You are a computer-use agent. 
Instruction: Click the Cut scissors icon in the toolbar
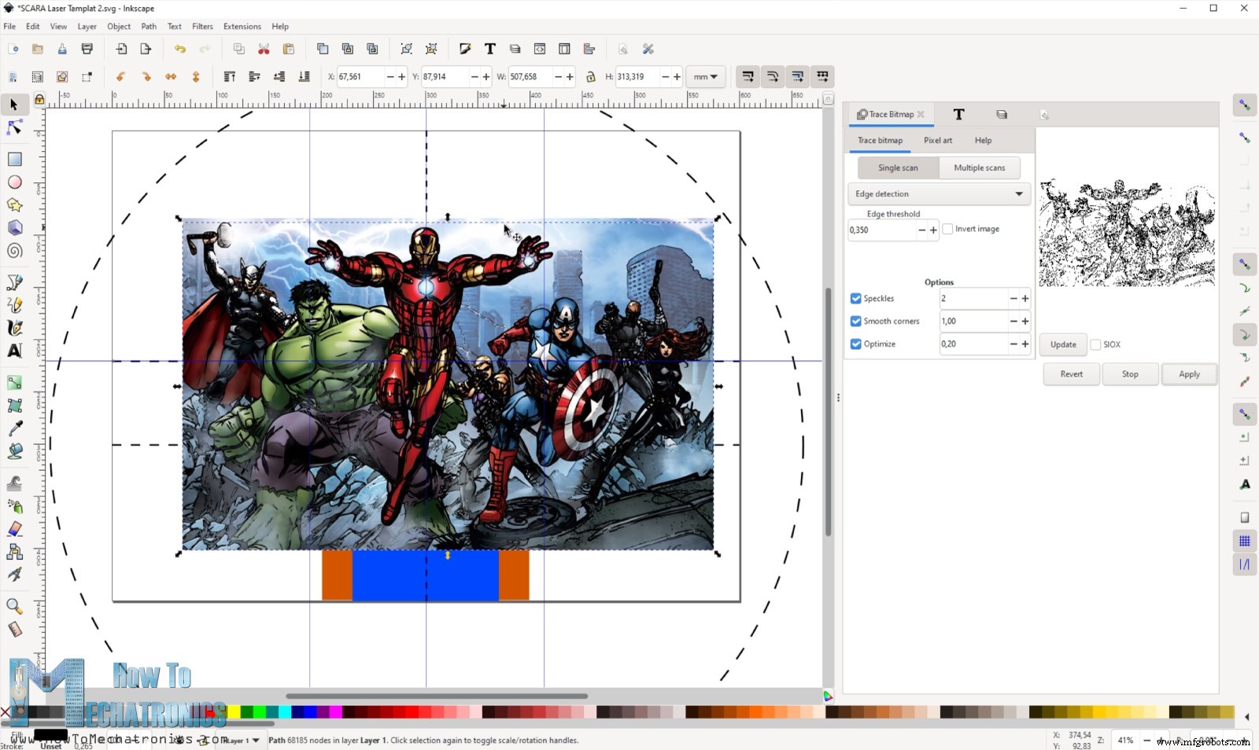point(264,49)
